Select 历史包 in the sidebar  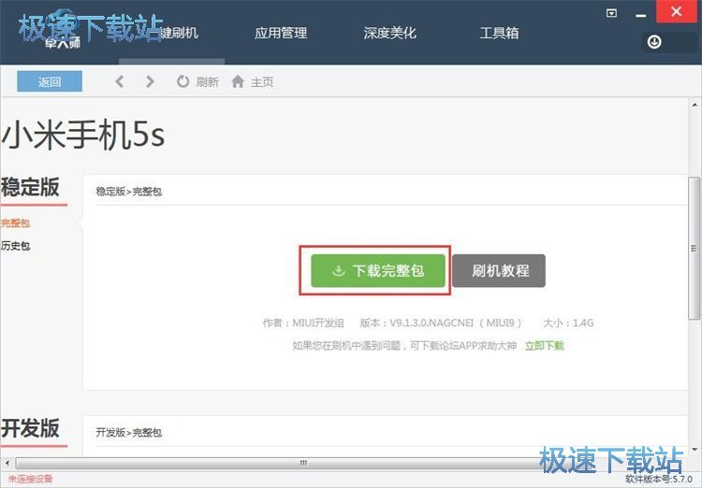[15, 246]
